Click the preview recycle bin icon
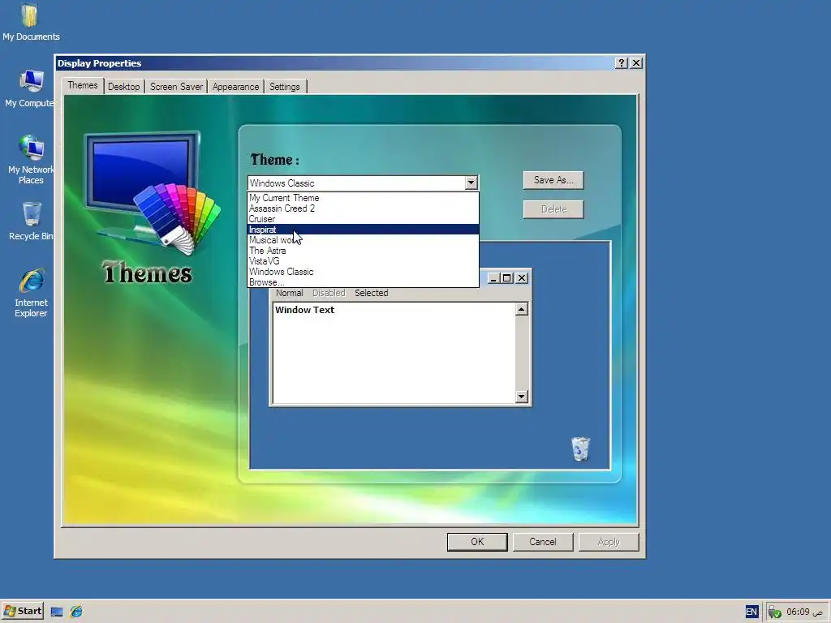 [x=580, y=449]
